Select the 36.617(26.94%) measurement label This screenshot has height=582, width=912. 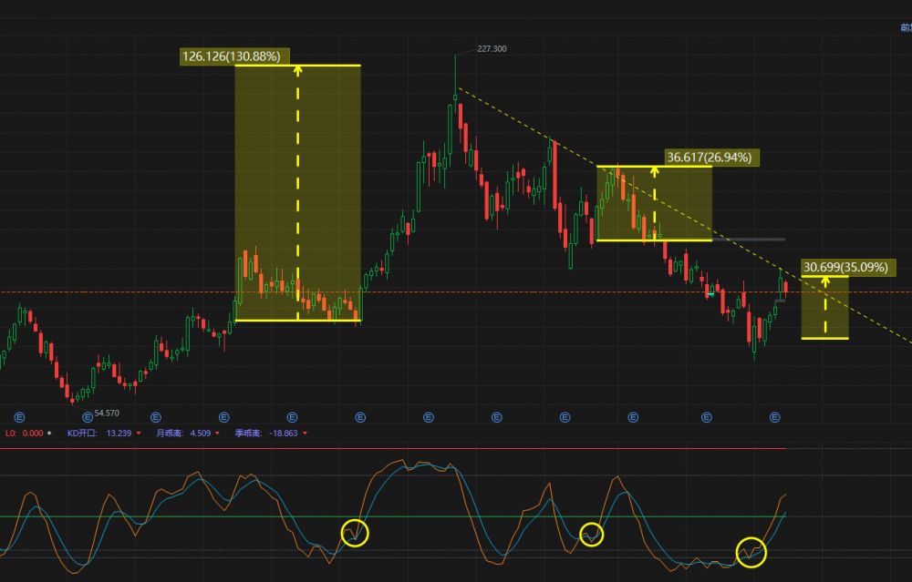711,158
